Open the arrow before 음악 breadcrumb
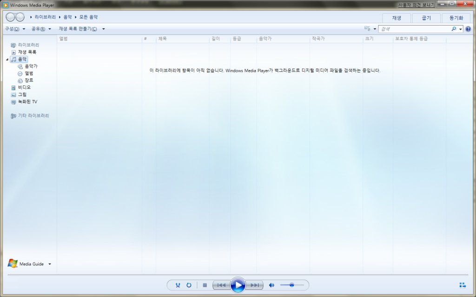 click(x=60, y=17)
